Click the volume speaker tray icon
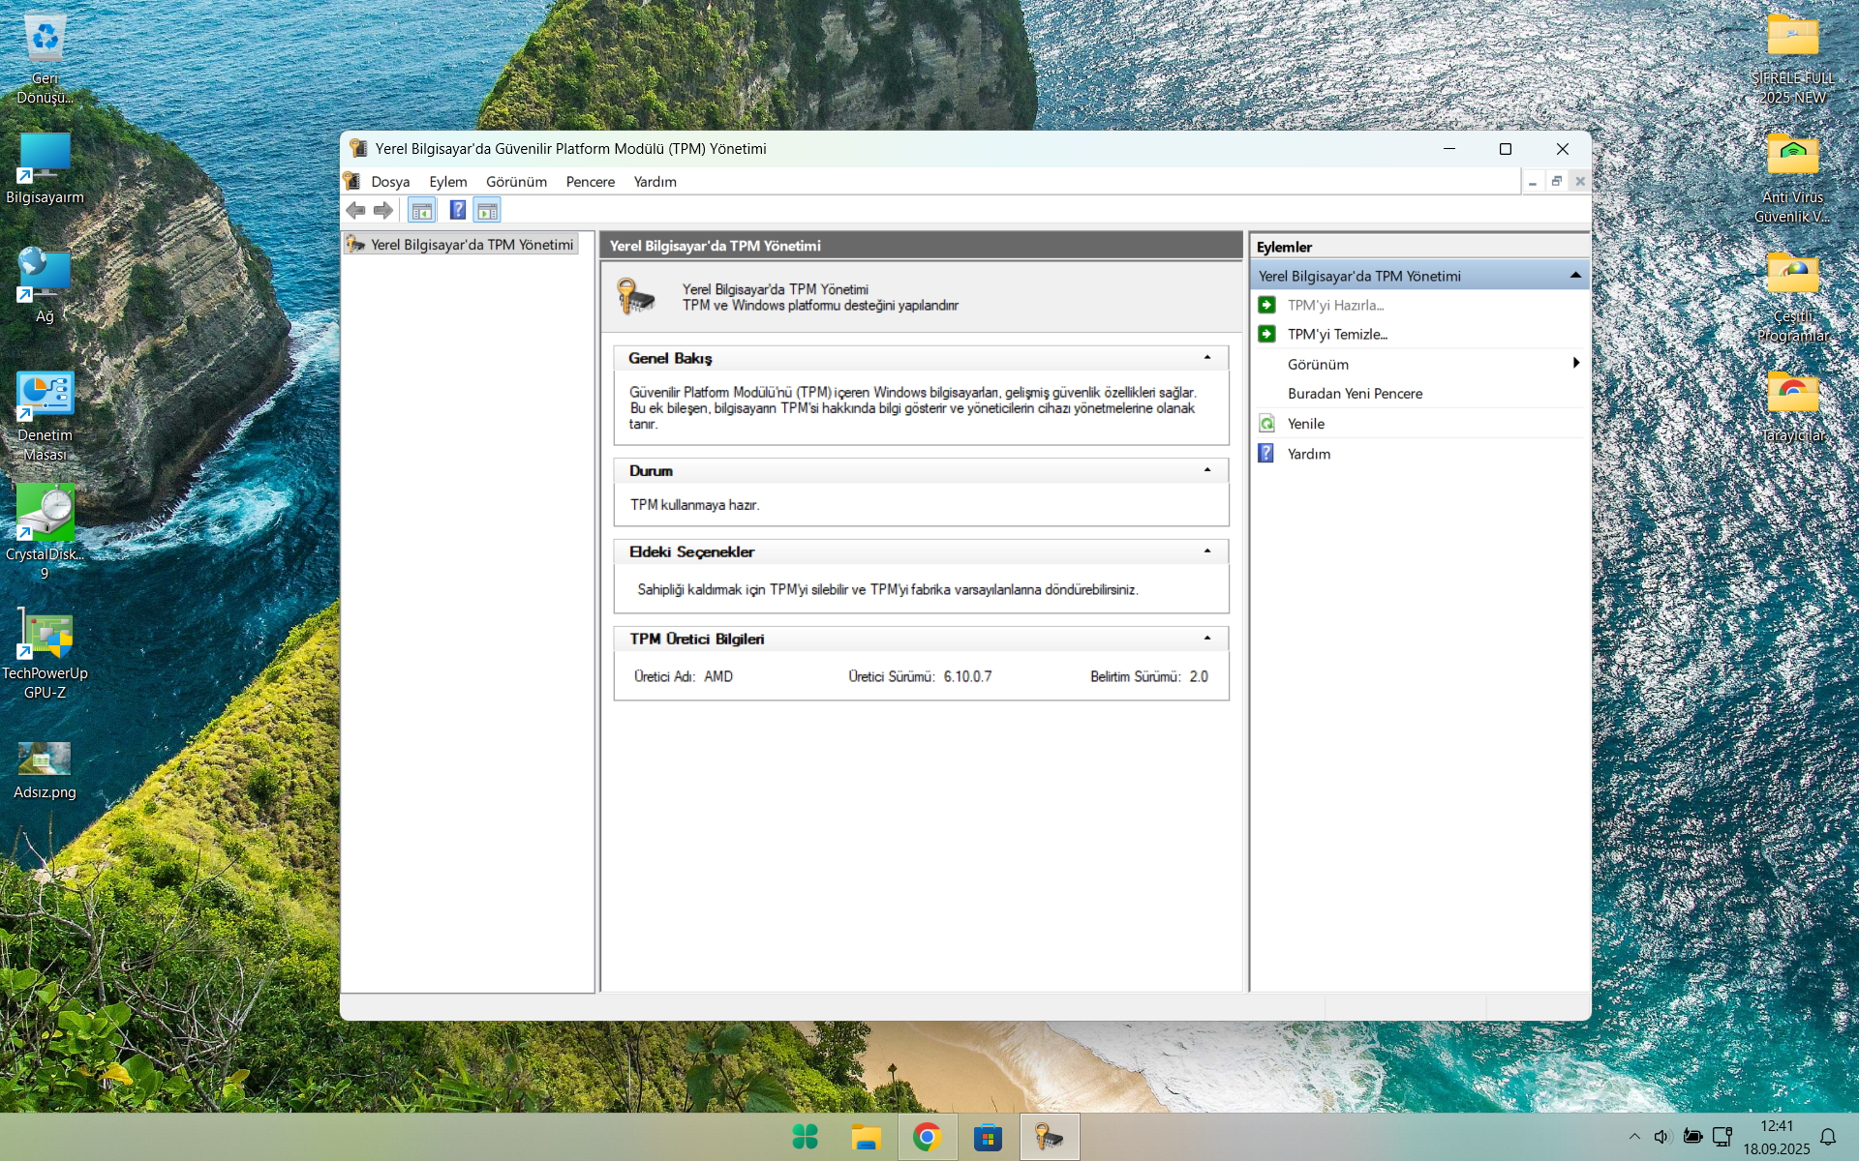1859x1161 pixels. tap(1662, 1137)
